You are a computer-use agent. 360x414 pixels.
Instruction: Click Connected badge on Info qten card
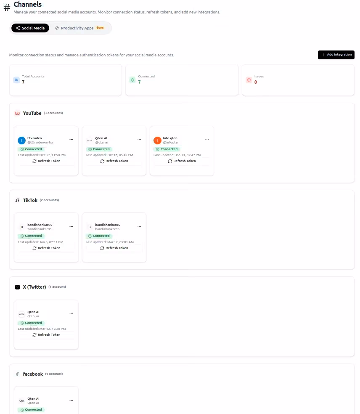click(x=167, y=149)
